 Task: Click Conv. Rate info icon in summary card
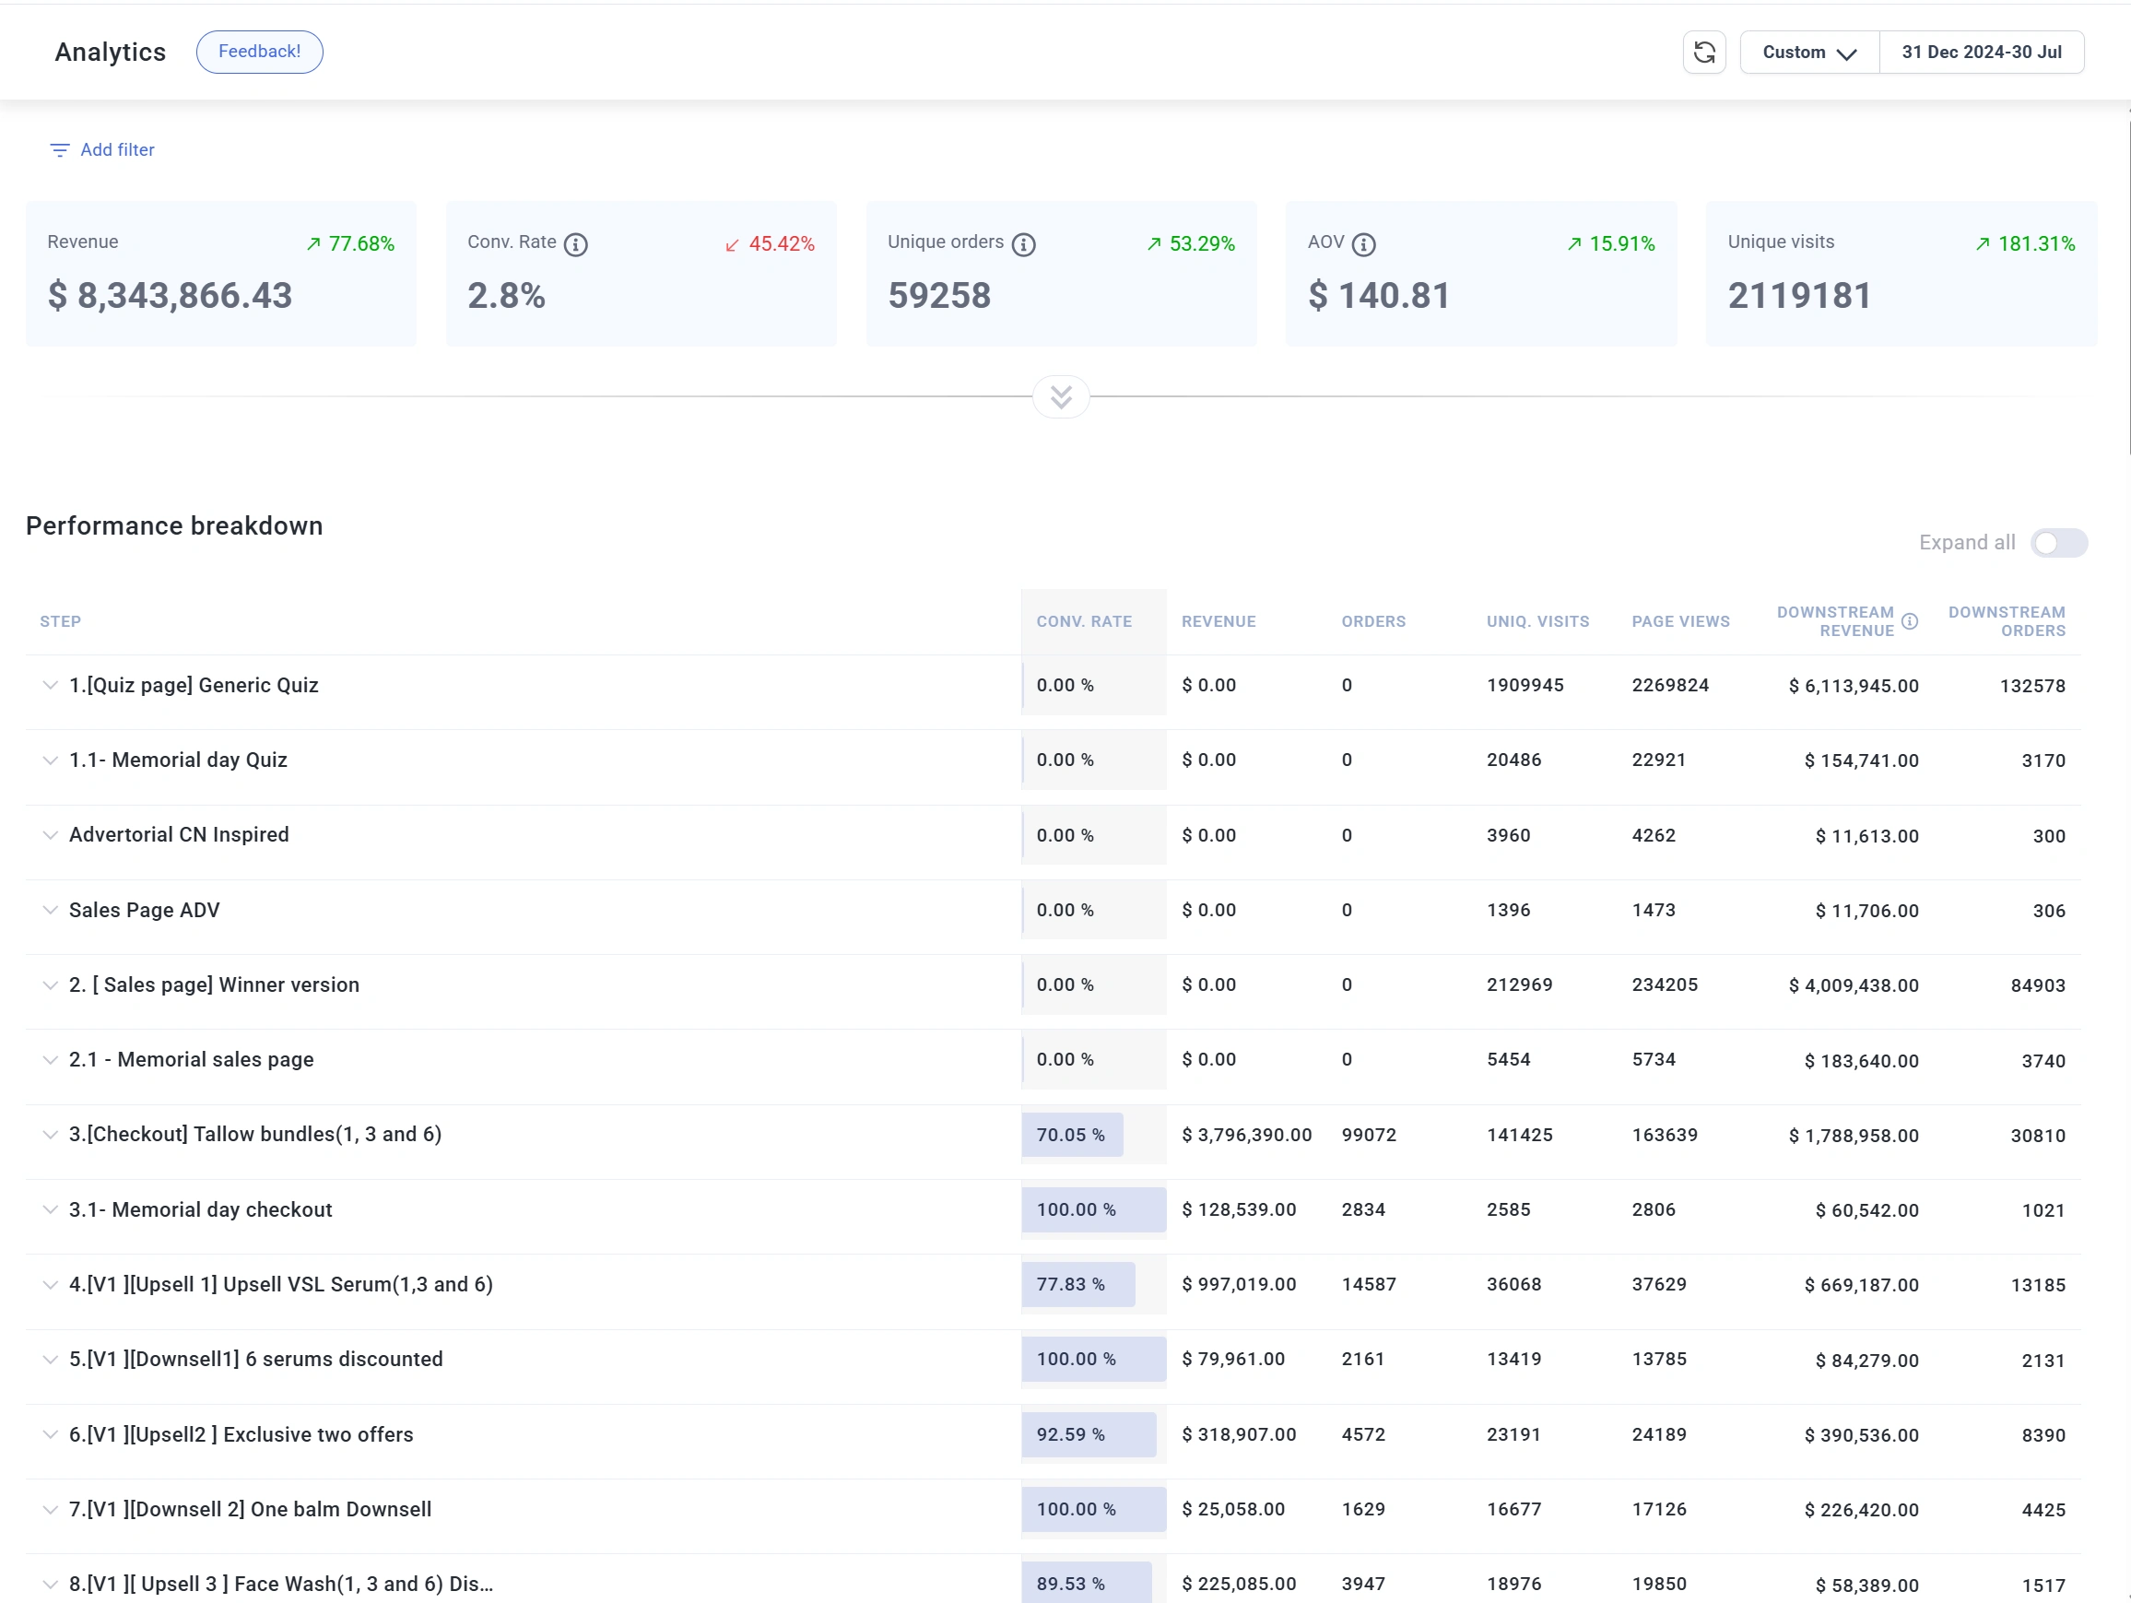[x=575, y=244]
